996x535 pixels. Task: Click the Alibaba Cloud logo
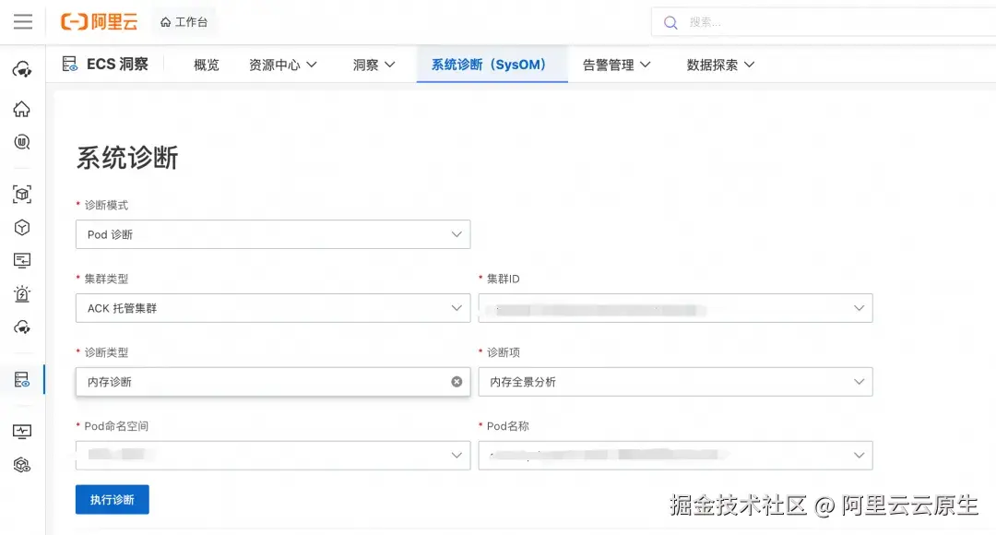(x=99, y=21)
